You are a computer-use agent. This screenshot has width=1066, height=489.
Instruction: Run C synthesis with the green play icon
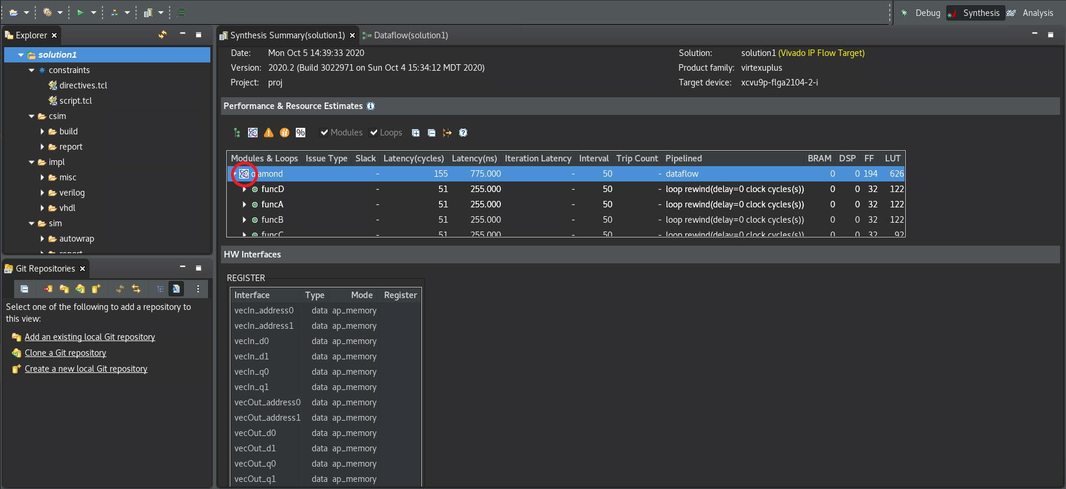(81, 12)
